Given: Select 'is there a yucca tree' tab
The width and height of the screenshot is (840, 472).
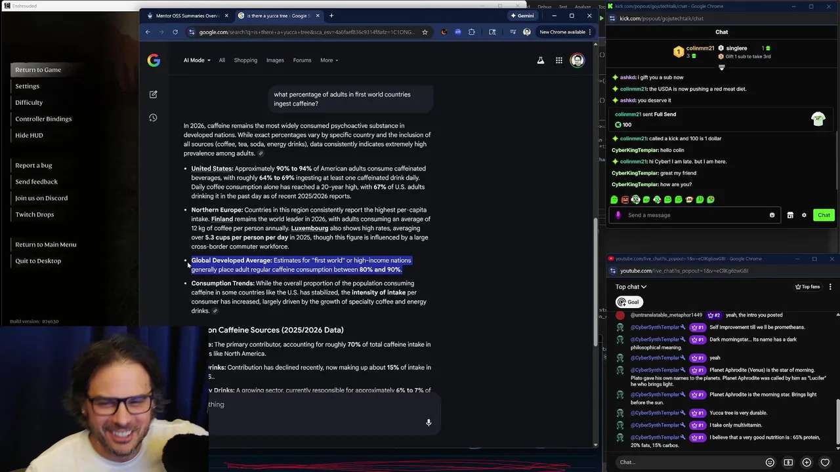Looking at the screenshot, I should pos(278,16).
